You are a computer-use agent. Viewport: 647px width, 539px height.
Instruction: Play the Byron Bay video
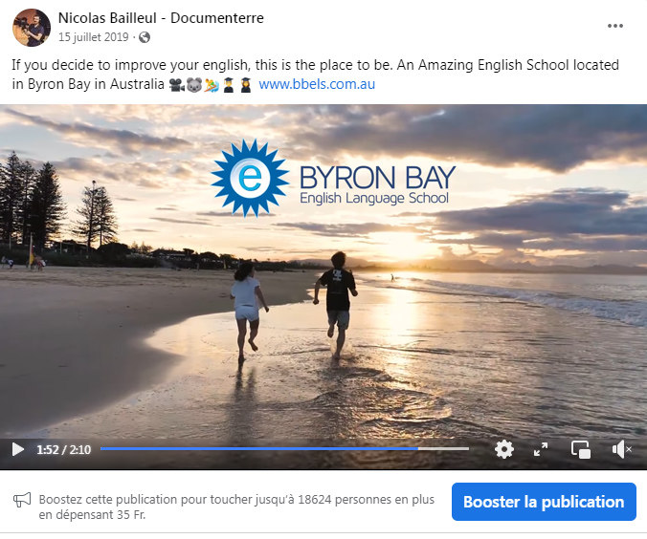(x=18, y=449)
